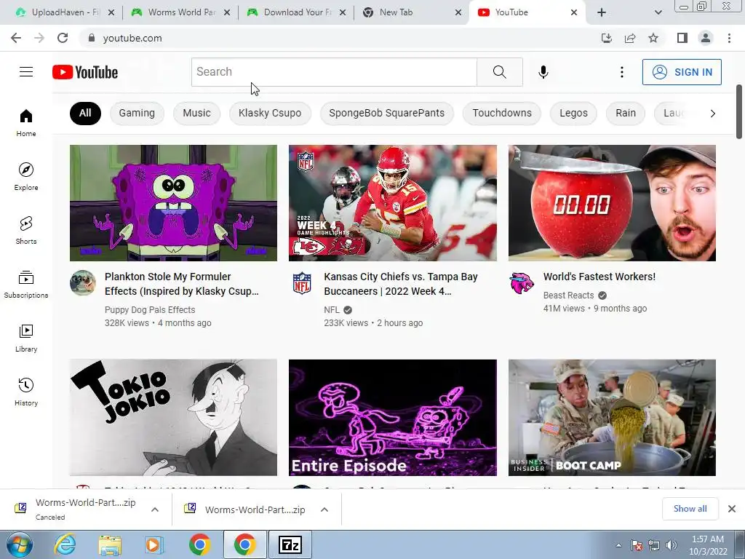The width and height of the screenshot is (745, 559).
Task: Open YouTube settings three-dot menu
Action: [x=621, y=72]
